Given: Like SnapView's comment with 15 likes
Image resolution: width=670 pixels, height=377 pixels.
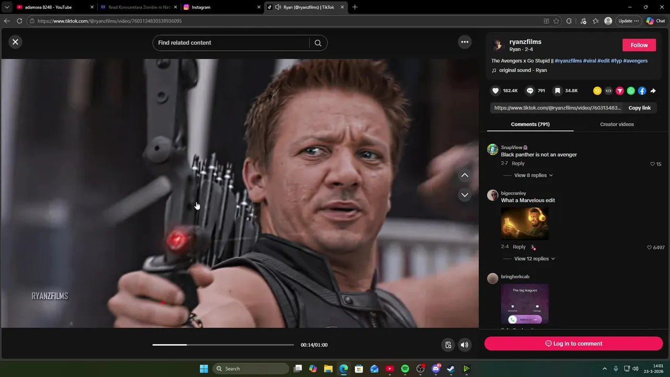Looking at the screenshot, I should coord(653,164).
